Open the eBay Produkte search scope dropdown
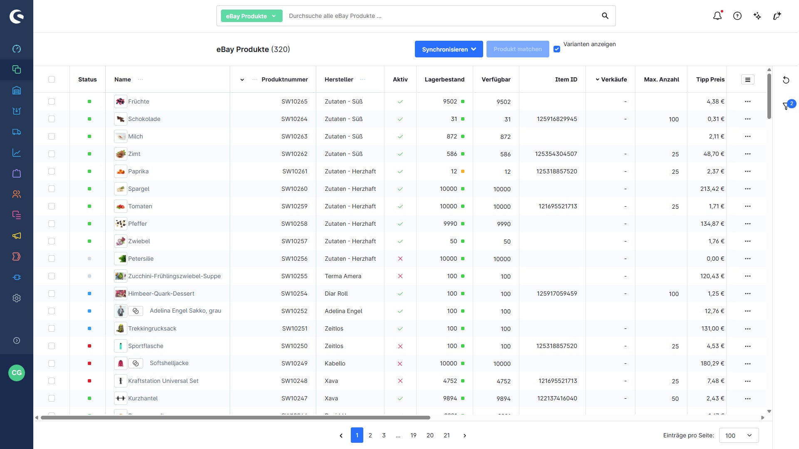 pos(251,16)
